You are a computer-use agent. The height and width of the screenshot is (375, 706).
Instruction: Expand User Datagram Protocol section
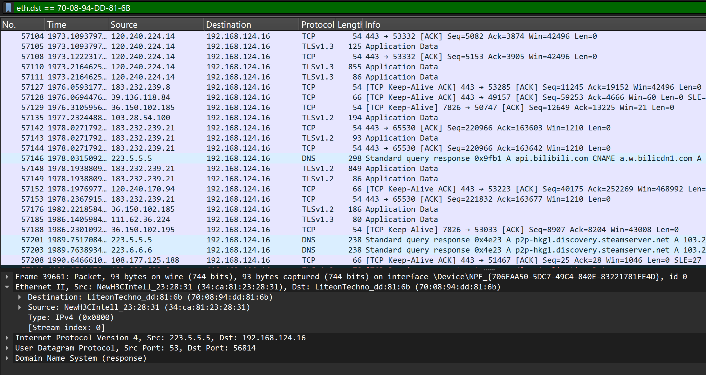click(x=7, y=348)
